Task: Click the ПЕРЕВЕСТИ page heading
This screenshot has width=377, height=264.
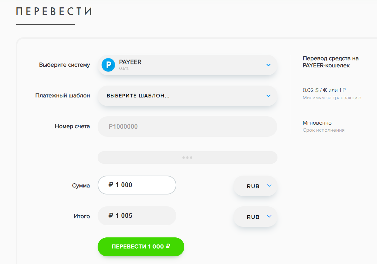Action: click(x=54, y=12)
